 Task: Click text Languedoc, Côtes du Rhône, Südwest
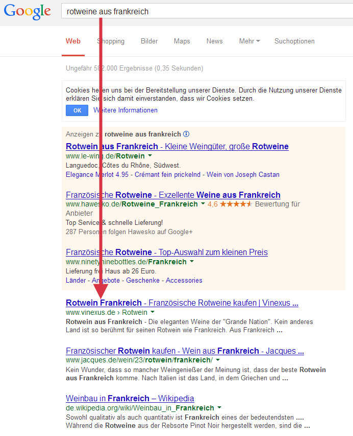click(x=123, y=166)
